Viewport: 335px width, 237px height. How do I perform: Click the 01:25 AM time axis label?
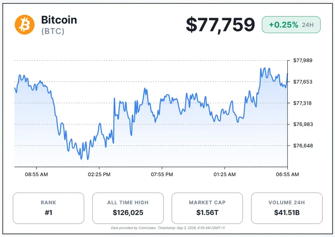pos(225,175)
